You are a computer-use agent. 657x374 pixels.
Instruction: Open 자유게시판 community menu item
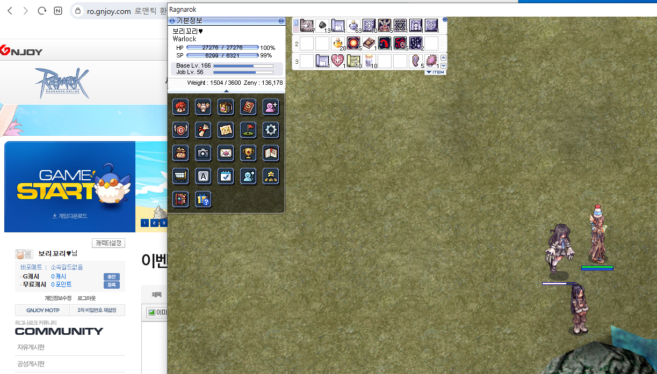(x=31, y=347)
